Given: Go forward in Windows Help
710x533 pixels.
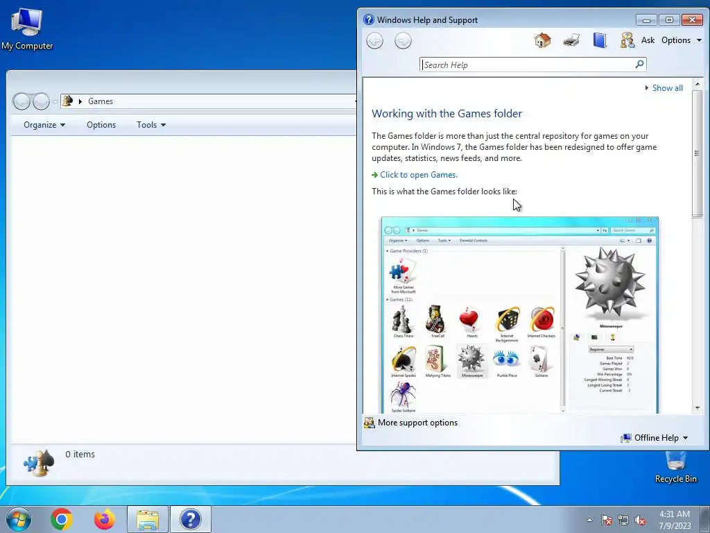Looking at the screenshot, I should [403, 41].
